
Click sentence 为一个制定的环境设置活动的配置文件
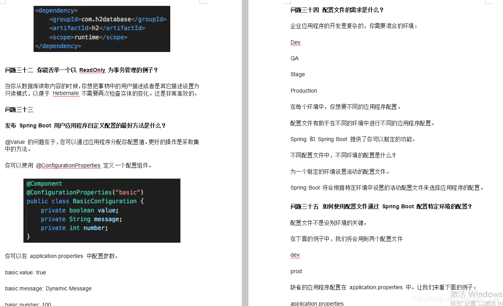pos(340,172)
